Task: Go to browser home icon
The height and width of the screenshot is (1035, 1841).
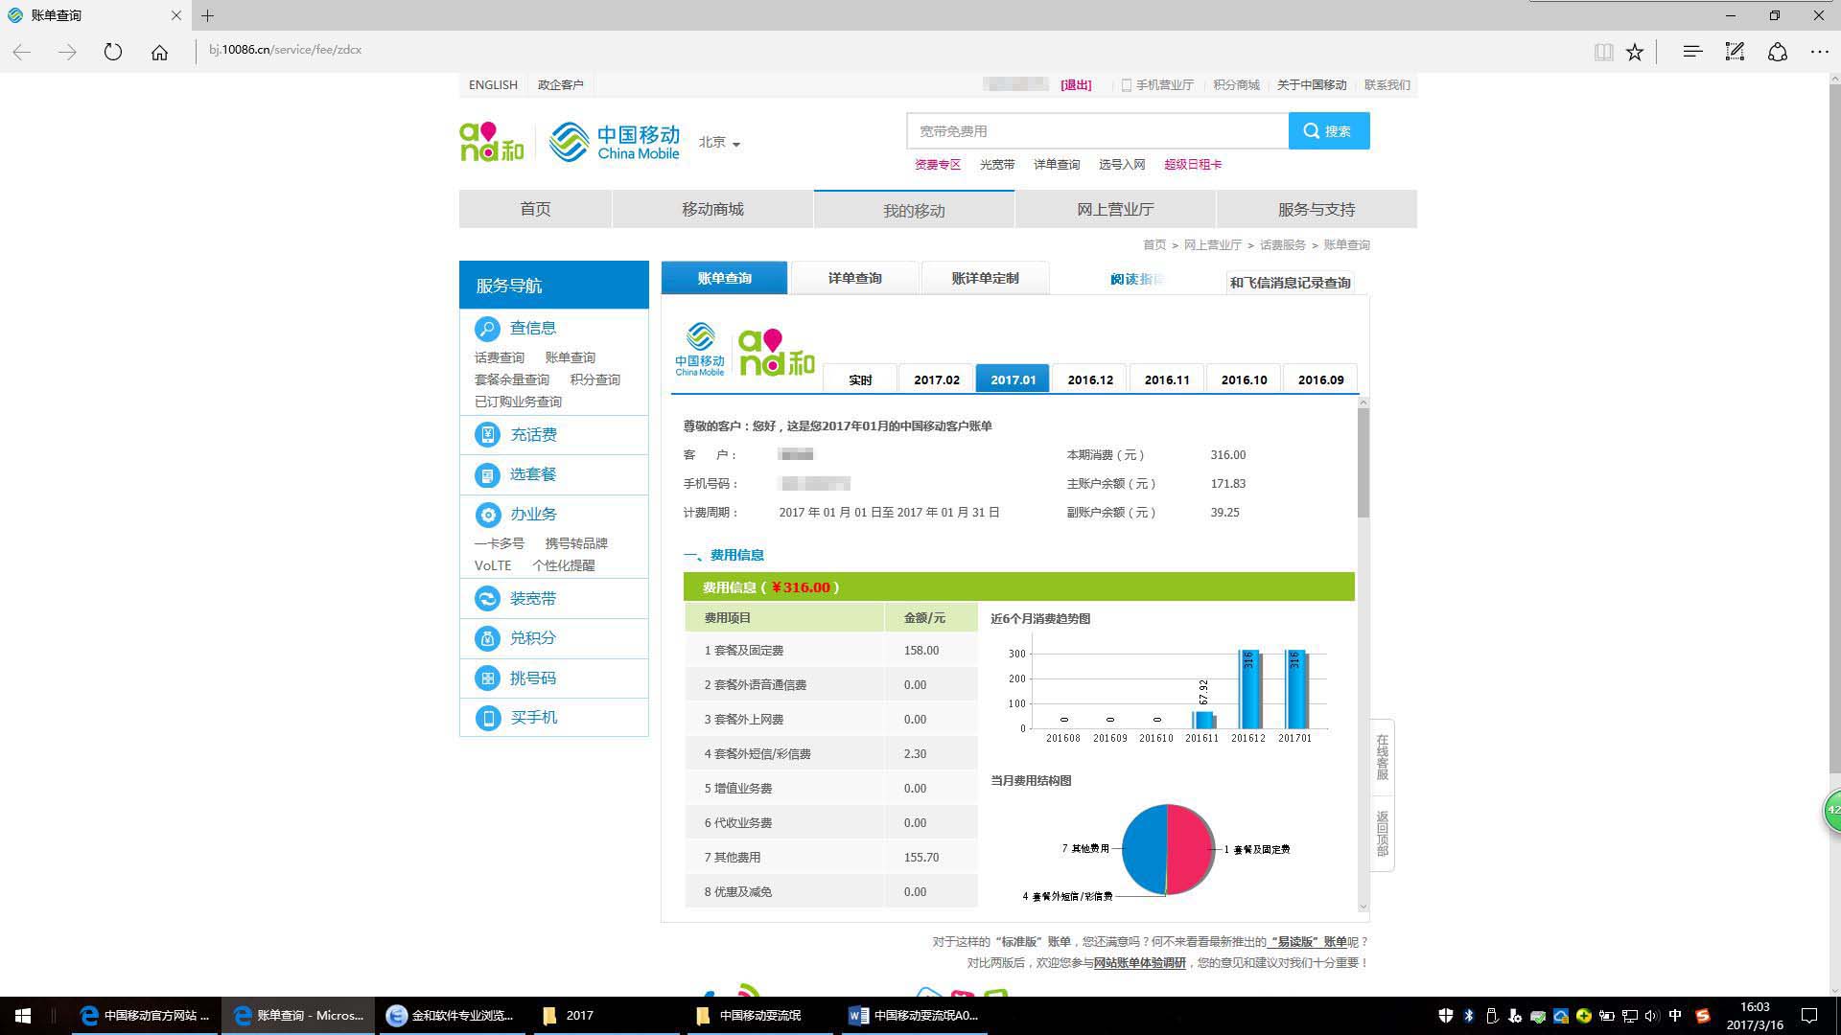Action: (159, 52)
